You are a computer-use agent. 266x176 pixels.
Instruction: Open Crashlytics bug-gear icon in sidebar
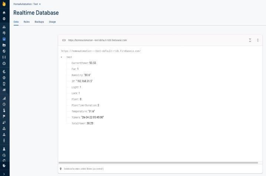(4, 72)
